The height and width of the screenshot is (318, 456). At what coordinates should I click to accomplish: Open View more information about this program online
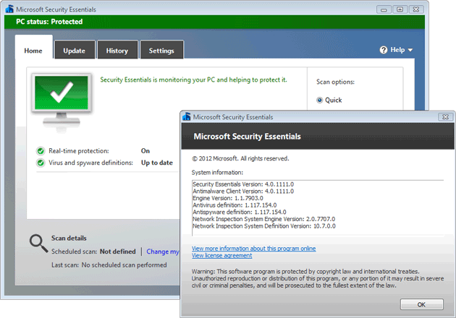click(x=253, y=248)
